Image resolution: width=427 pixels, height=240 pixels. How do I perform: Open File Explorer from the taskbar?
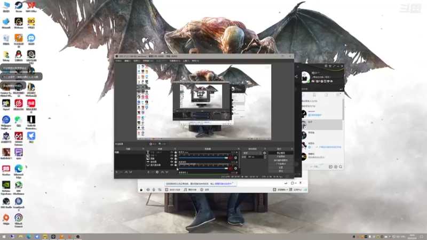click(x=20, y=236)
